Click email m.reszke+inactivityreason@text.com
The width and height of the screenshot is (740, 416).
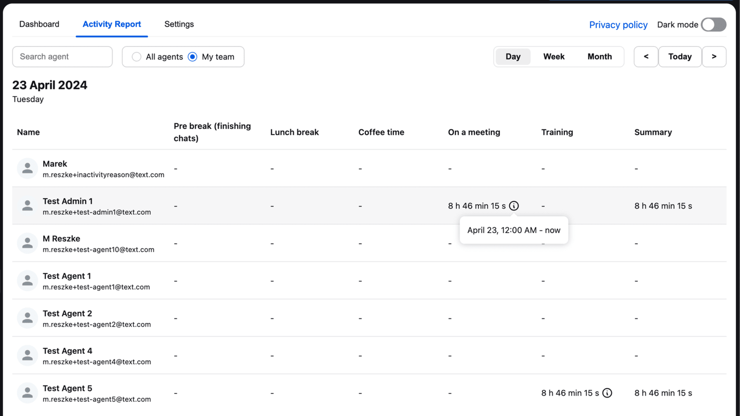(x=103, y=175)
